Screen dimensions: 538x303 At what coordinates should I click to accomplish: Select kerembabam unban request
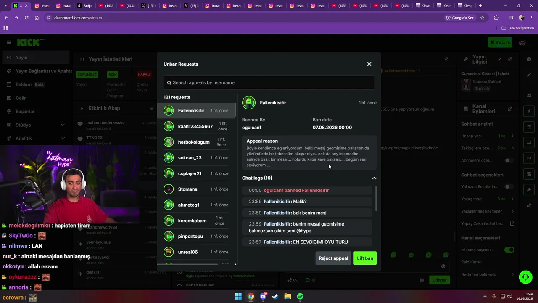pos(197,221)
